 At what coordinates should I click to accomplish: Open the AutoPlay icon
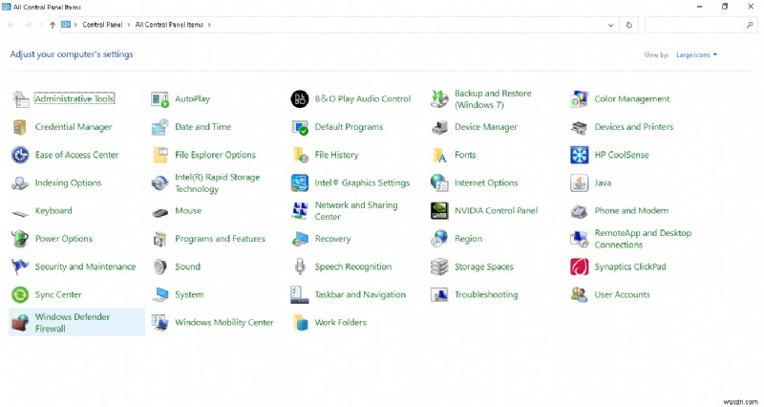(x=159, y=99)
